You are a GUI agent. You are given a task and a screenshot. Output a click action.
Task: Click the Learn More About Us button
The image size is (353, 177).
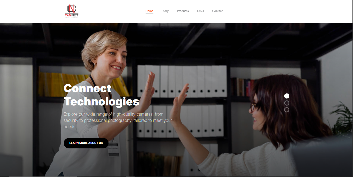pos(86,143)
